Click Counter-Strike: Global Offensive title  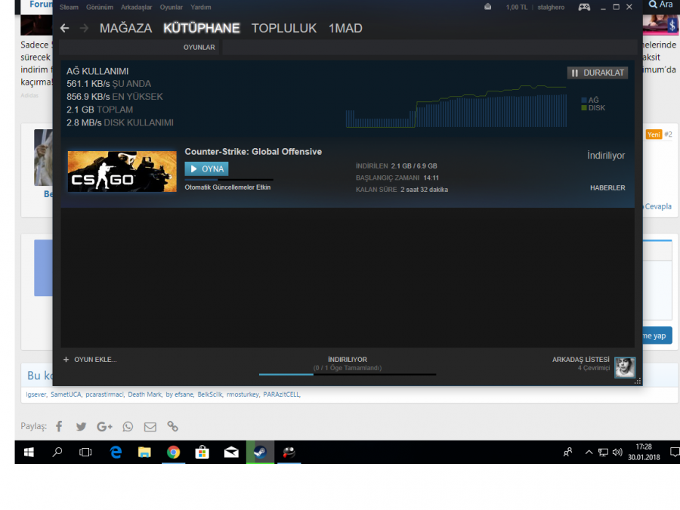click(253, 152)
